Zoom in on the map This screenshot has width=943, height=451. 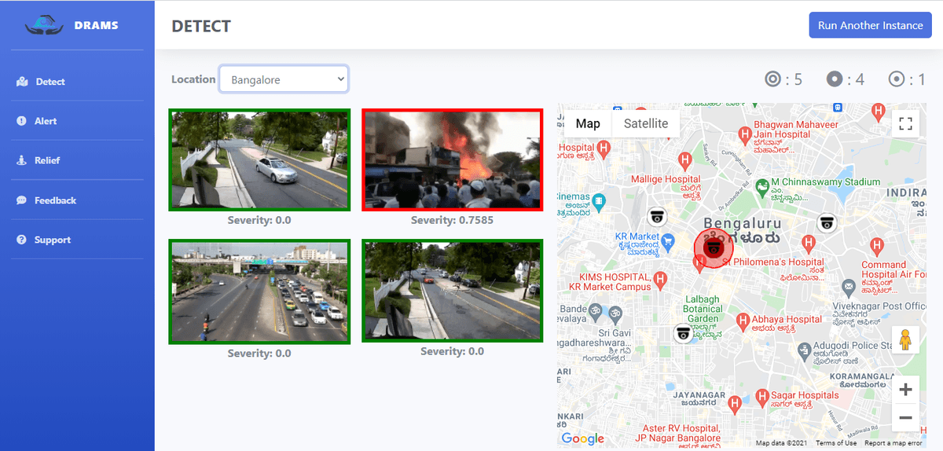[x=905, y=390]
